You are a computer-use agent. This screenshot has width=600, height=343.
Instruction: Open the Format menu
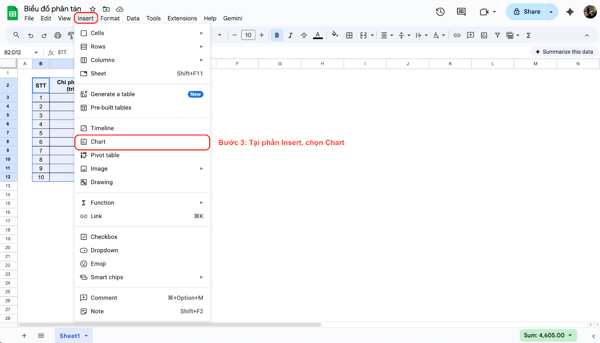(110, 18)
